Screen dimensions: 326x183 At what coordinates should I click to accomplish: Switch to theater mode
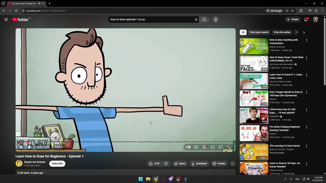pyautogui.click(x=213, y=147)
